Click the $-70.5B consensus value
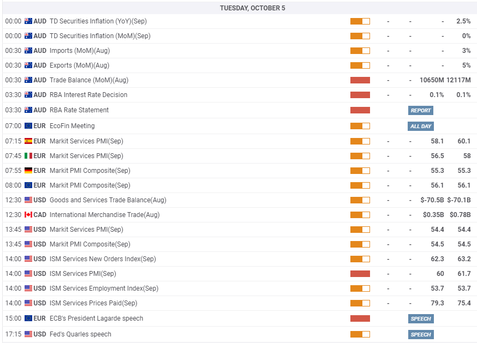This screenshot has width=477, height=343. click(x=432, y=200)
